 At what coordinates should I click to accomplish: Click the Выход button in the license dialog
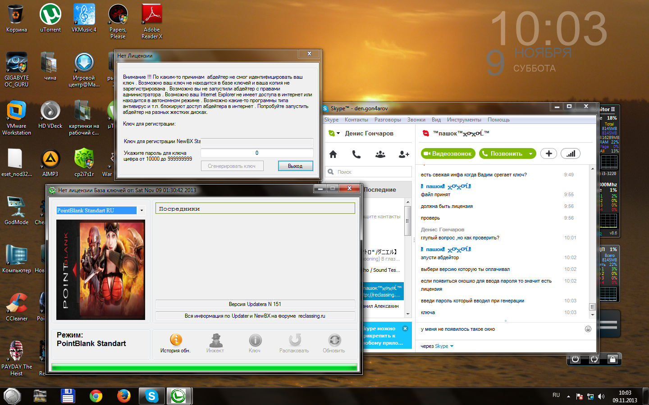point(295,166)
